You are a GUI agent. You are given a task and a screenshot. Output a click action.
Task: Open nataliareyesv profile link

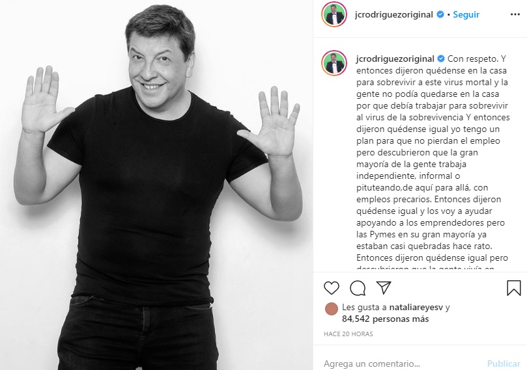[x=416, y=307]
